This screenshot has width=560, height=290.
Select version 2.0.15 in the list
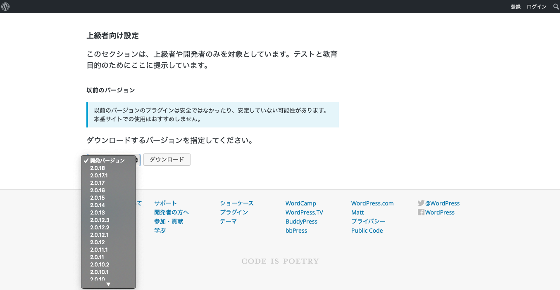(98, 198)
